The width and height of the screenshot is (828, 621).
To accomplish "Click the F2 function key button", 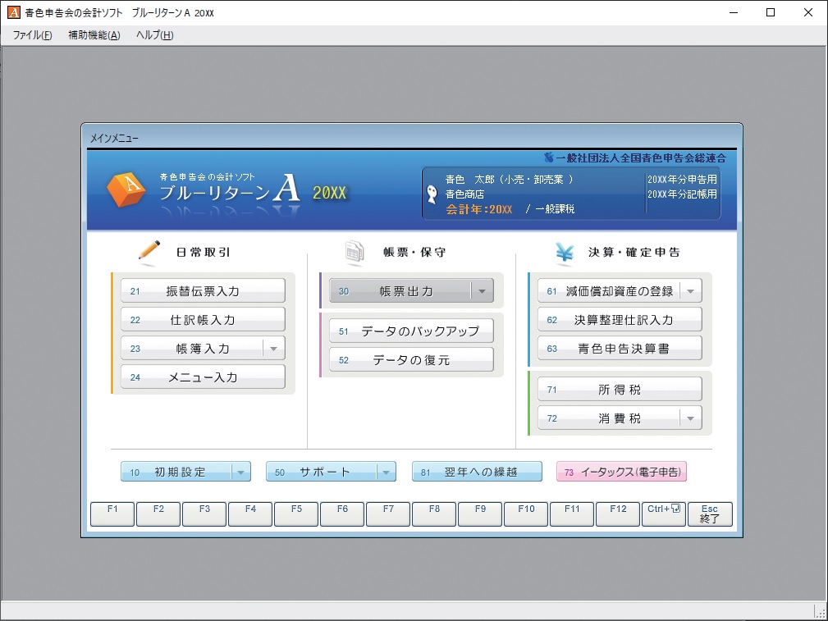I will 158,514.
